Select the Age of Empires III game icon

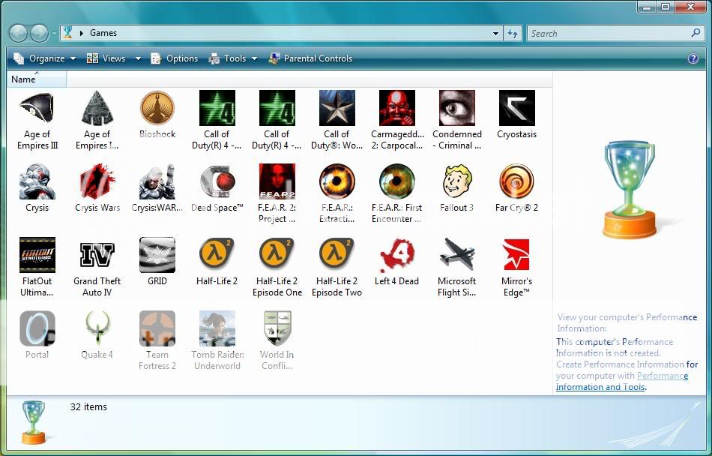click(37, 108)
